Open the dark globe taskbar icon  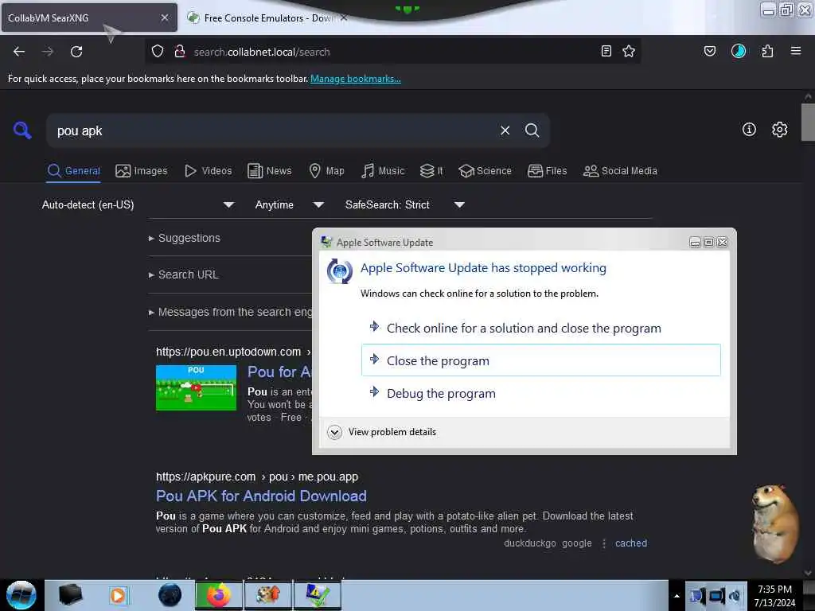(x=170, y=595)
